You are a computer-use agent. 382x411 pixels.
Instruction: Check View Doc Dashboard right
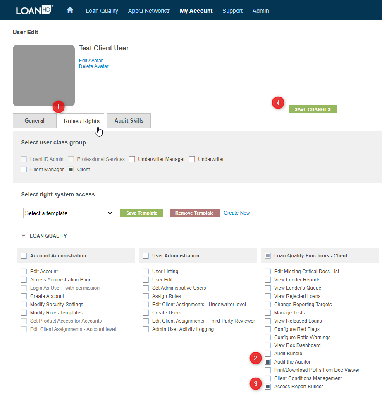pos(267,345)
